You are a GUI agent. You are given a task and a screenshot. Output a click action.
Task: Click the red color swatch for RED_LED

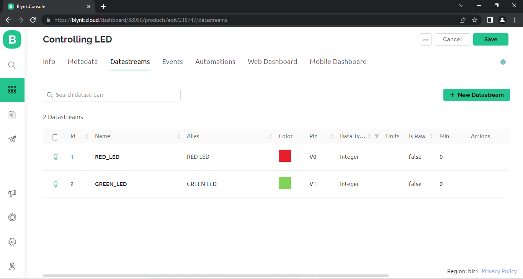click(x=285, y=156)
